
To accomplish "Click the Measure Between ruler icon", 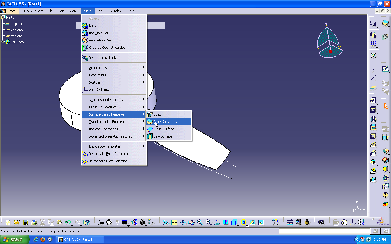I will click(x=290, y=222).
